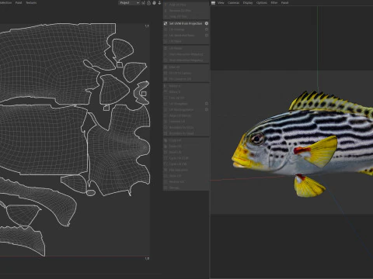Open the viewport Options menu

(x=262, y=3)
